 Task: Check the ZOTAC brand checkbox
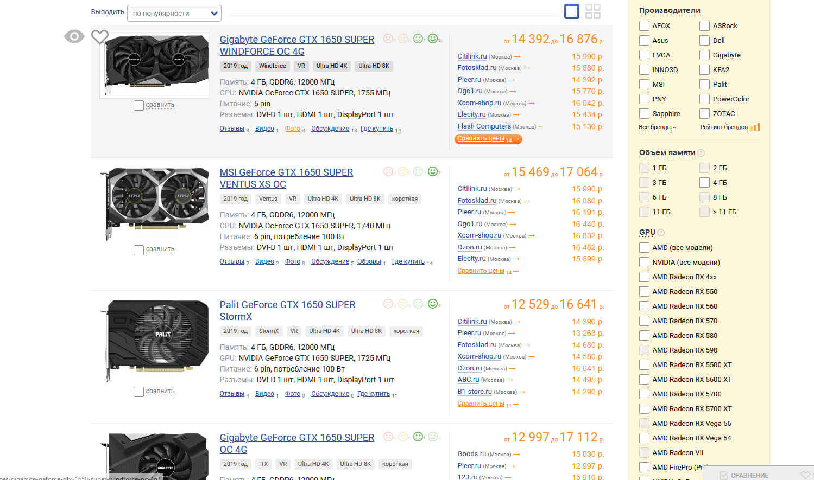[x=705, y=113]
